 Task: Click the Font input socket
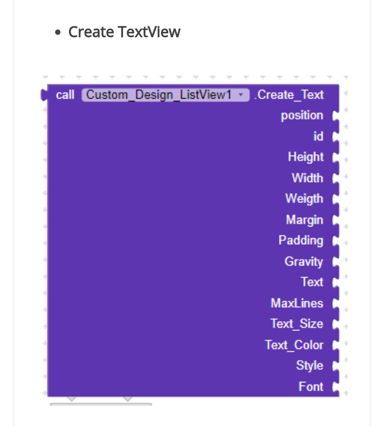[x=335, y=387]
